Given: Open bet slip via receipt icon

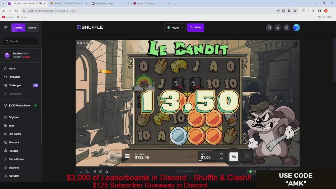Looking at the screenshot, I should click(x=269, y=28).
